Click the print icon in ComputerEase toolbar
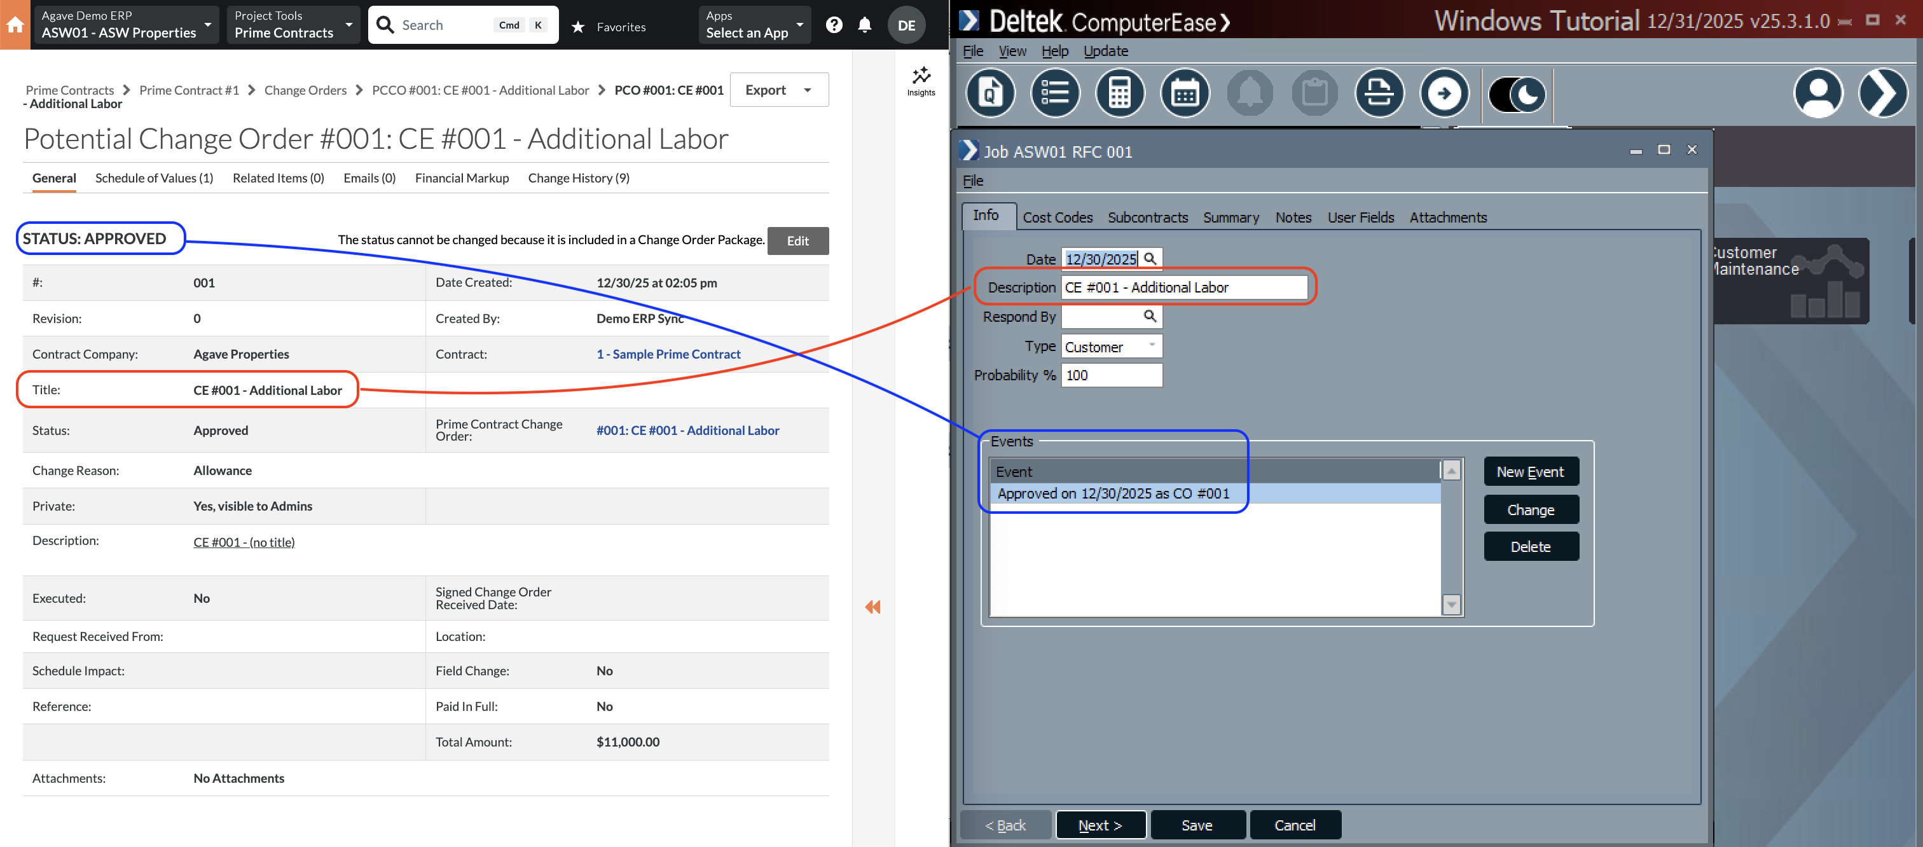The image size is (1923, 847). pyautogui.click(x=1379, y=93)
